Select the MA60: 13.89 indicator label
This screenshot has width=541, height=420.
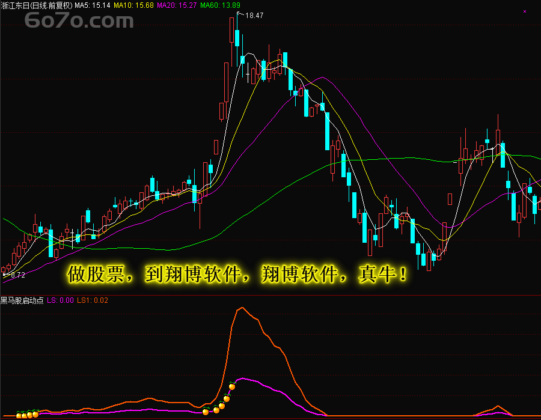220,5
